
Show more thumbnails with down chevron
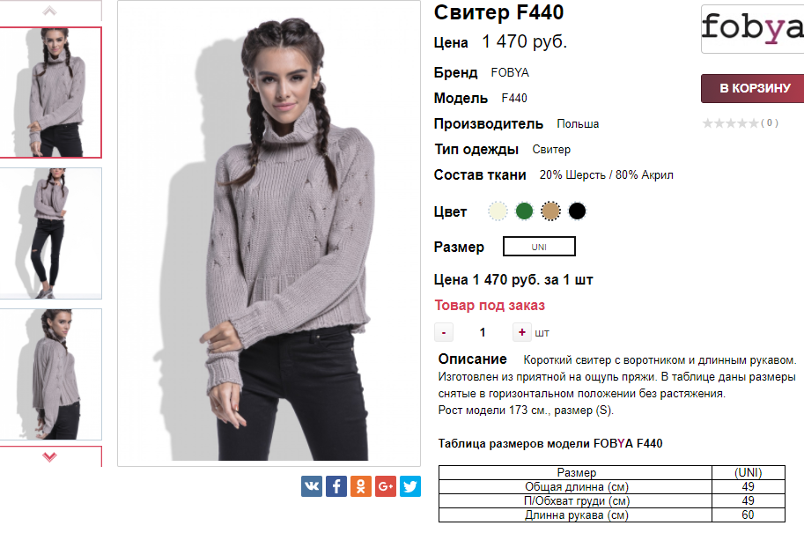tap(49, 456)
